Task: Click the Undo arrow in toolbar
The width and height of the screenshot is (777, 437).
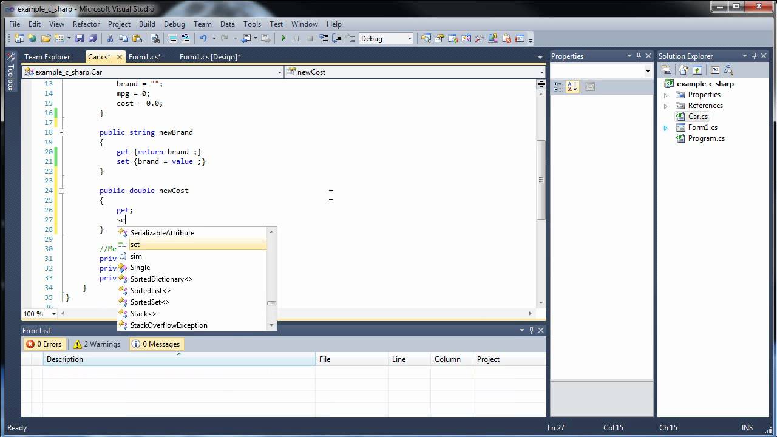Action: tap(203, 39)
